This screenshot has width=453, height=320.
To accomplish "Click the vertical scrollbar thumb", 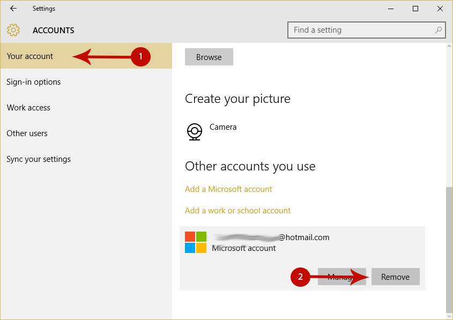I will [449, 250].
